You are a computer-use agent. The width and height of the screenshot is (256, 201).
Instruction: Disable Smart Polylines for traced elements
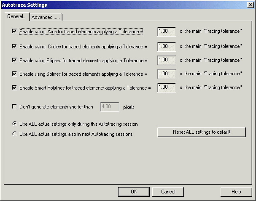point(15,88)
